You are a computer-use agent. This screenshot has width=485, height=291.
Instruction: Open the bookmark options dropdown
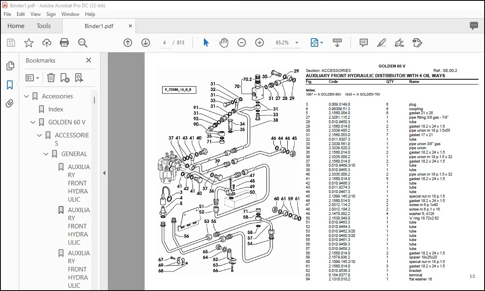coord(32,78)
